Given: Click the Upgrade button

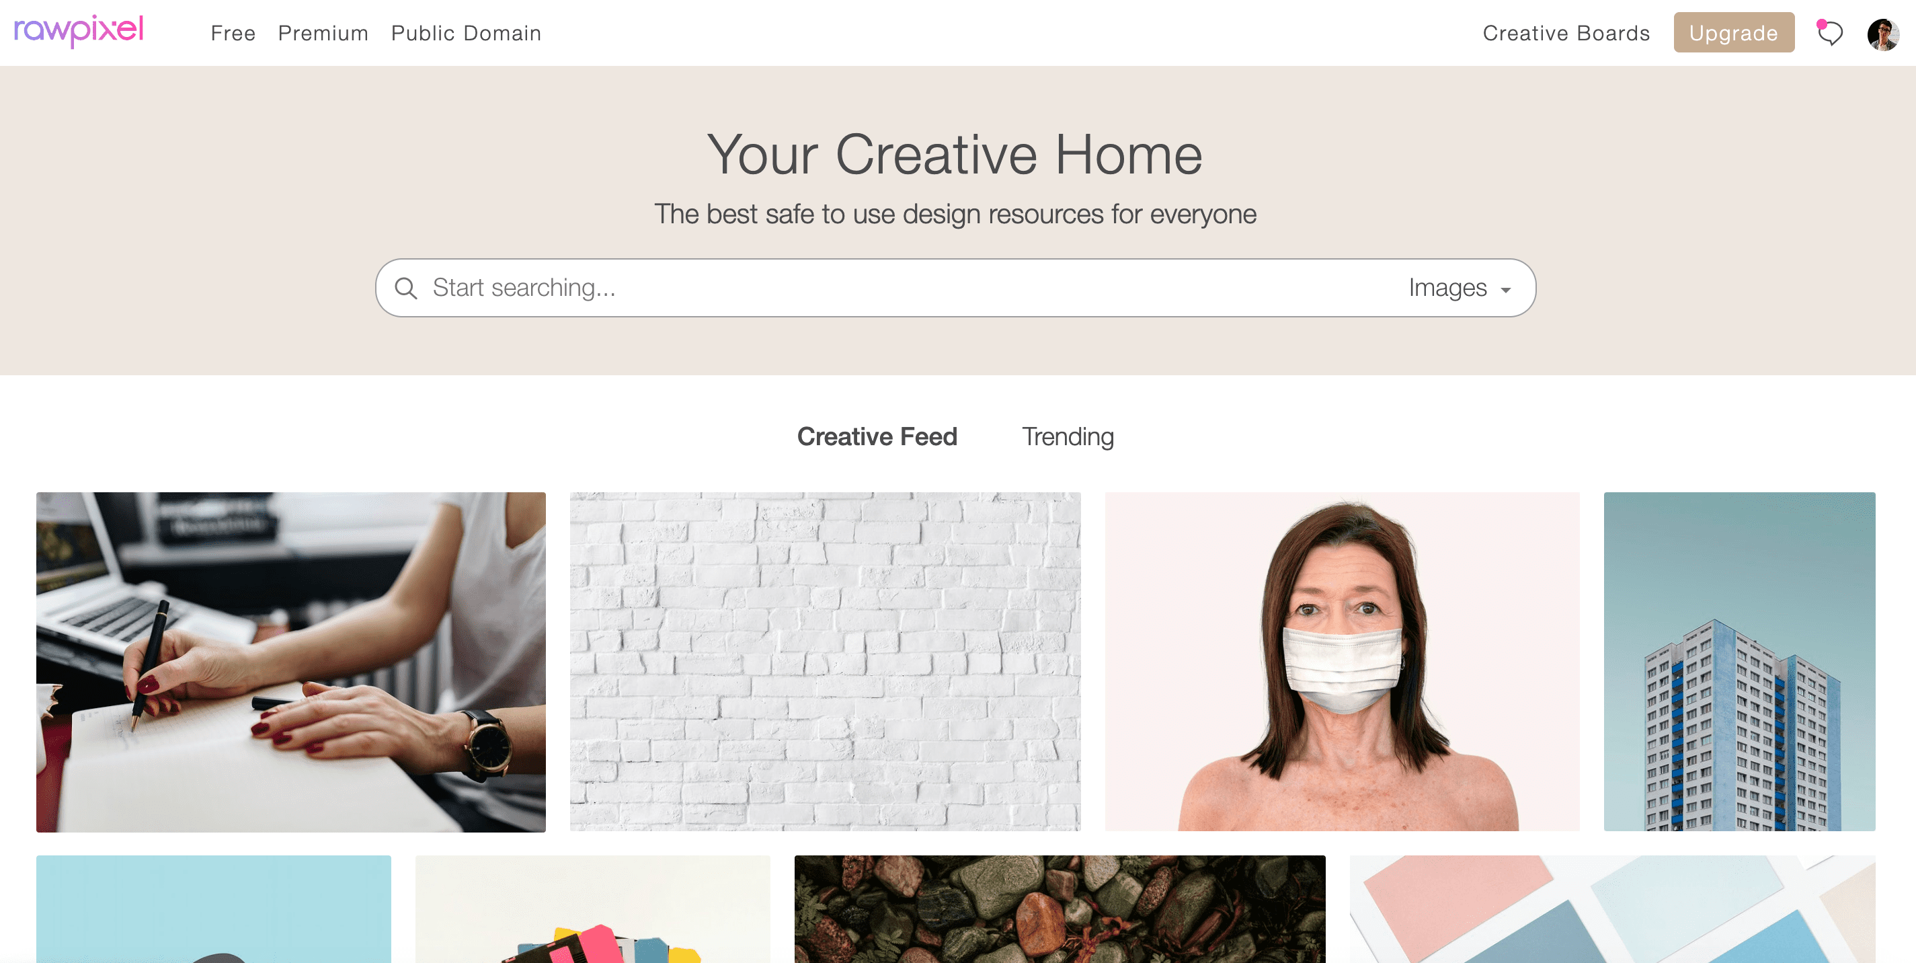Looking at the screenshot, I should pos(1733,33).
